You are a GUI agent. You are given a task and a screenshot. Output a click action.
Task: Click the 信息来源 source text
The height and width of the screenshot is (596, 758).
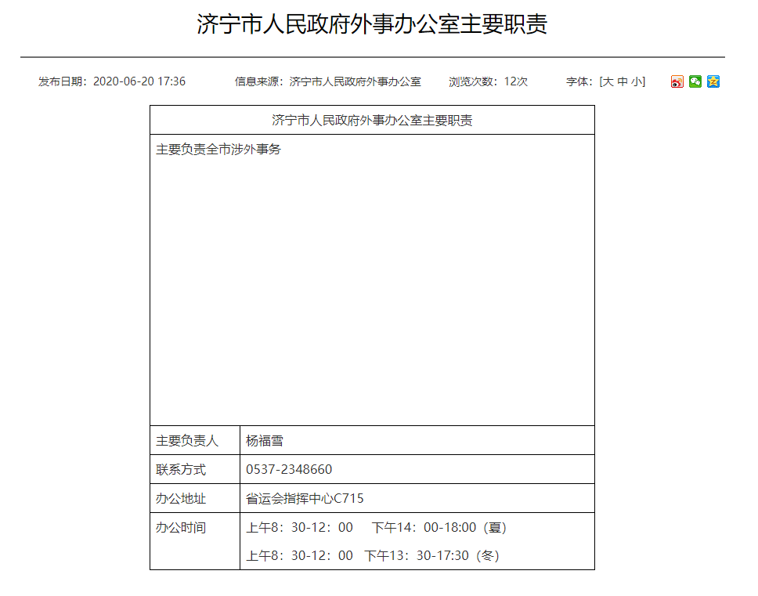click(x=328, y=81)
